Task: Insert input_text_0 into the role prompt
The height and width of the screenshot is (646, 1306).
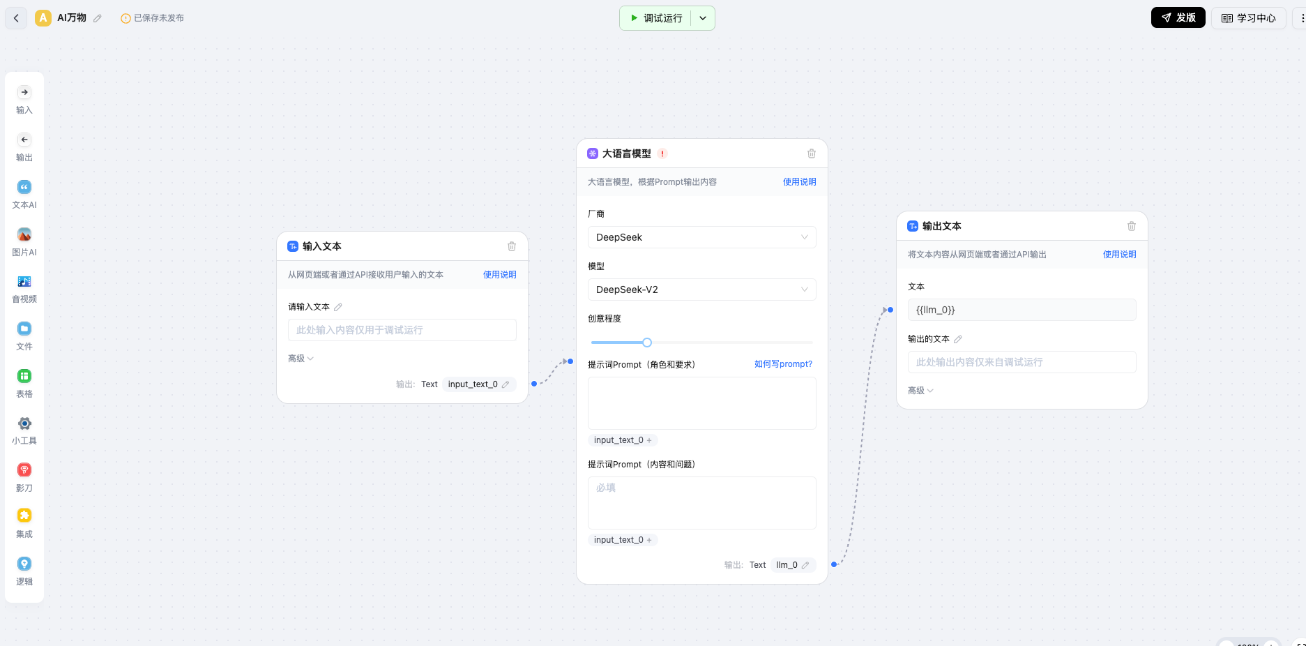Action: coord(623,440)
